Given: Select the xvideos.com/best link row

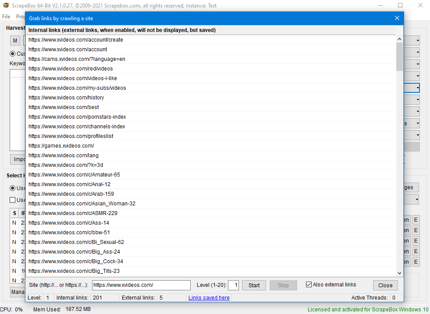Looking at the screenshot, I should pyautogui.click(x=210, y=107).
